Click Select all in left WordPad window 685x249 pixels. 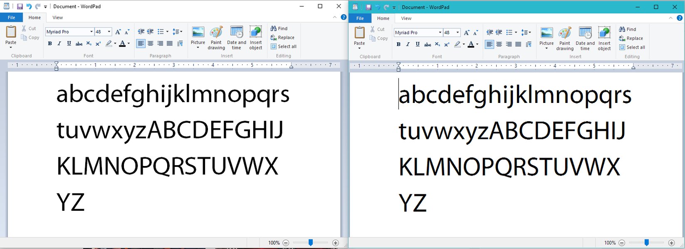(284, 46)
